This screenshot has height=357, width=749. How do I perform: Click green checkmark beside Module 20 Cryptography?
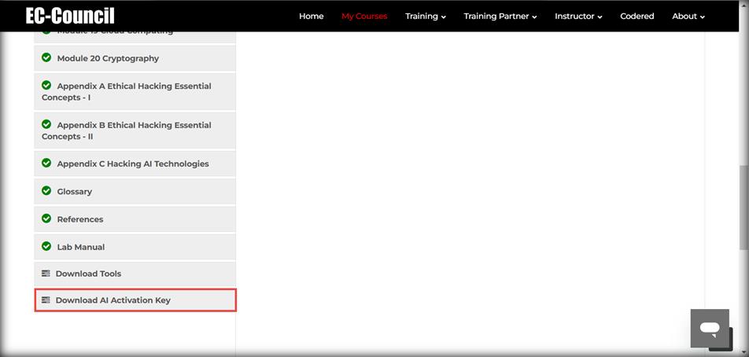[46, 57]
